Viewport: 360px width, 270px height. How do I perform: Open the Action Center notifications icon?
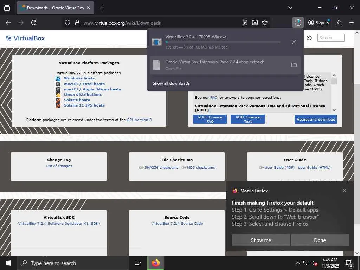click(349, 263)
